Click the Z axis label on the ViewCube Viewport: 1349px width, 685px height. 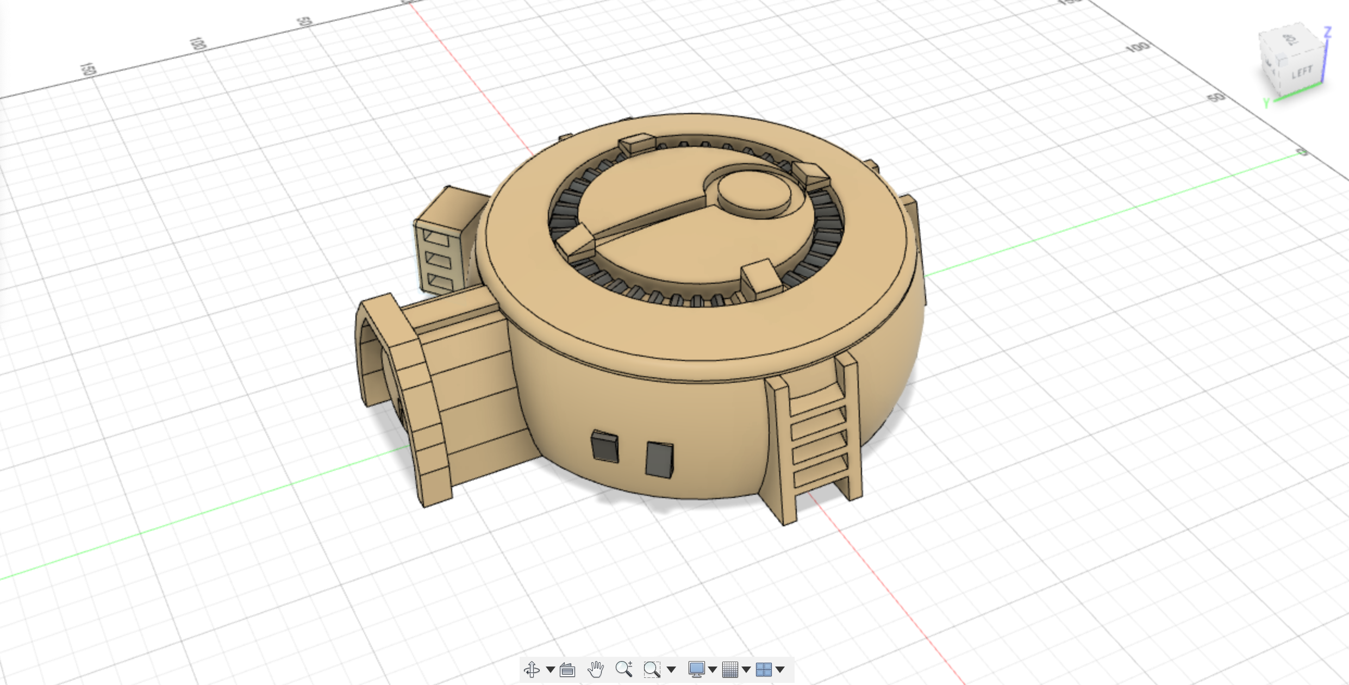click(1328, 33)
